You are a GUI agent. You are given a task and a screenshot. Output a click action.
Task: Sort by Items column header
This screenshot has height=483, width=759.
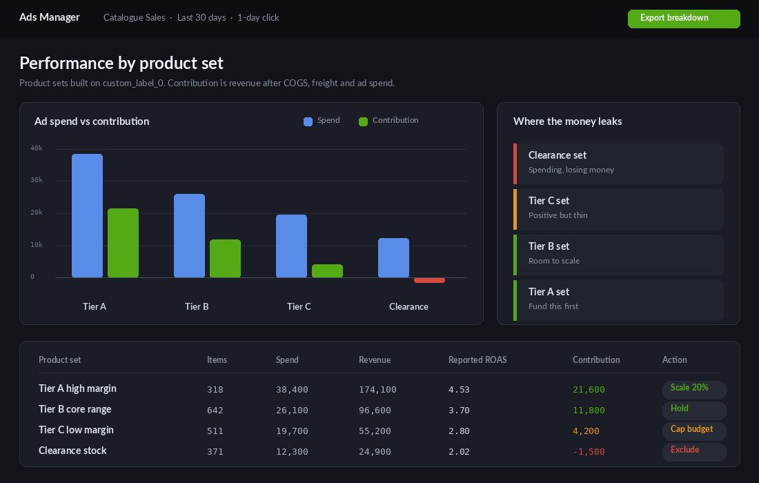[217, 359]
